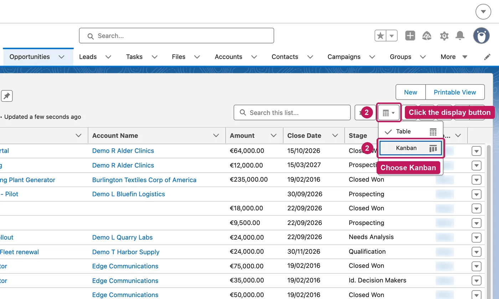Viewport: 499px width, 299px height.
Task: Open the Tasks tab
Action: (134, 57)
